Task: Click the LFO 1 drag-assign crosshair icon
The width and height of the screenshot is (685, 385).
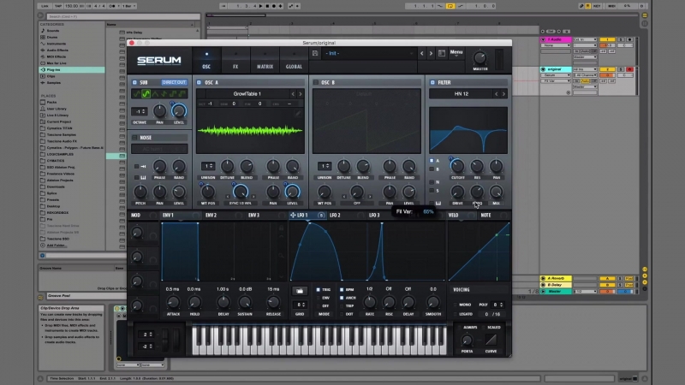Action: pos(293,215)
